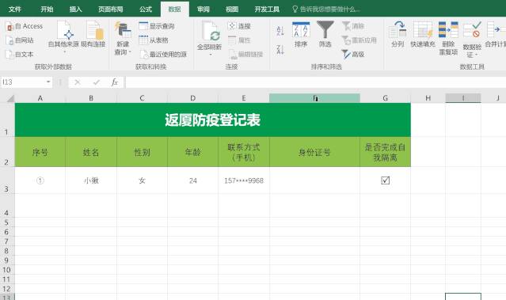The height and width of the screenshot is (300, 506).
Task: Open 自其他来源 data sources menu
Action: tap(63, 36)
